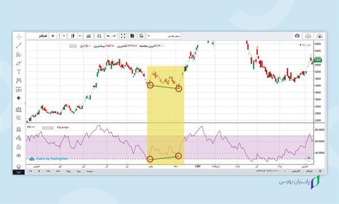Click the 80.0000 RSI axis label

pos(320,130)
